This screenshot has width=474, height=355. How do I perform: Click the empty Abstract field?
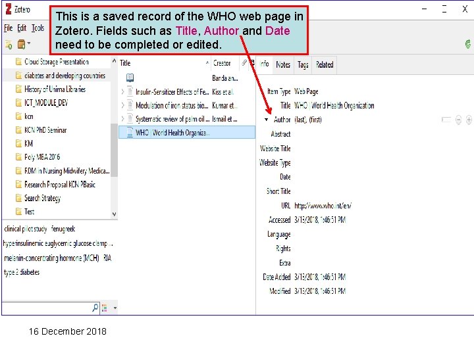(382, 134)
